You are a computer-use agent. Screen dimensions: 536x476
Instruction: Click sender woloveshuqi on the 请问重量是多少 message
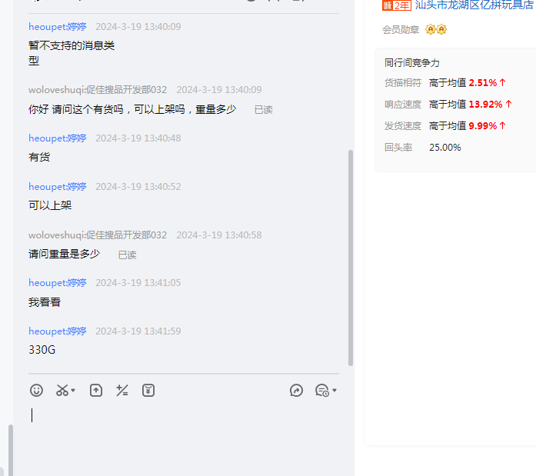(98, 235)
